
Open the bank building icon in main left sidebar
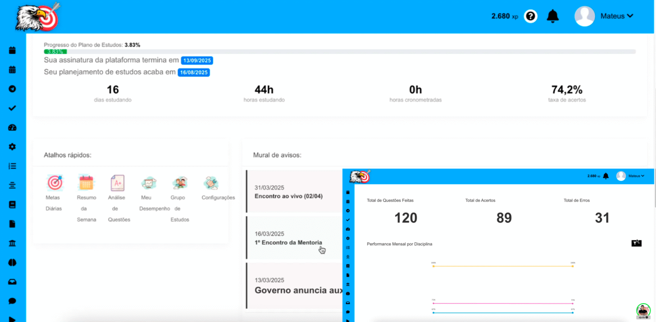pos(12,243)
